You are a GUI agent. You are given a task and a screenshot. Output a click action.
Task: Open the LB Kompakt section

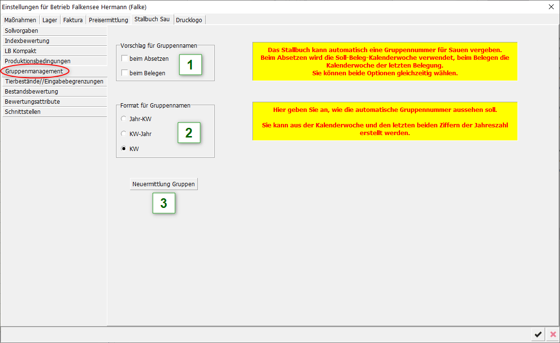coord(21,51)
